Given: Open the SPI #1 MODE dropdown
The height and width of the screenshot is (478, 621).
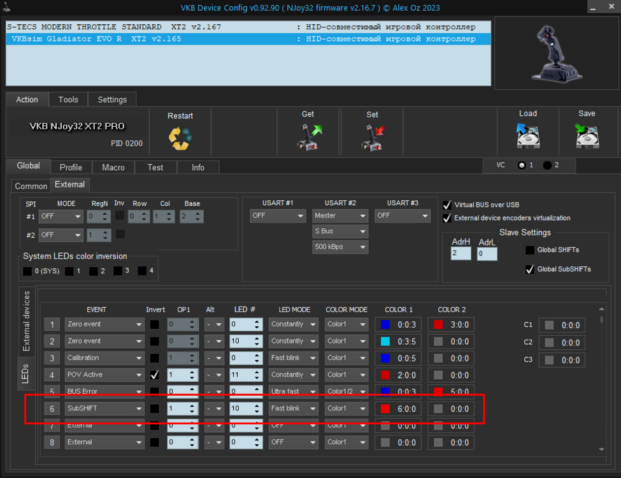Looking at the screenshot, I should 61,217.
